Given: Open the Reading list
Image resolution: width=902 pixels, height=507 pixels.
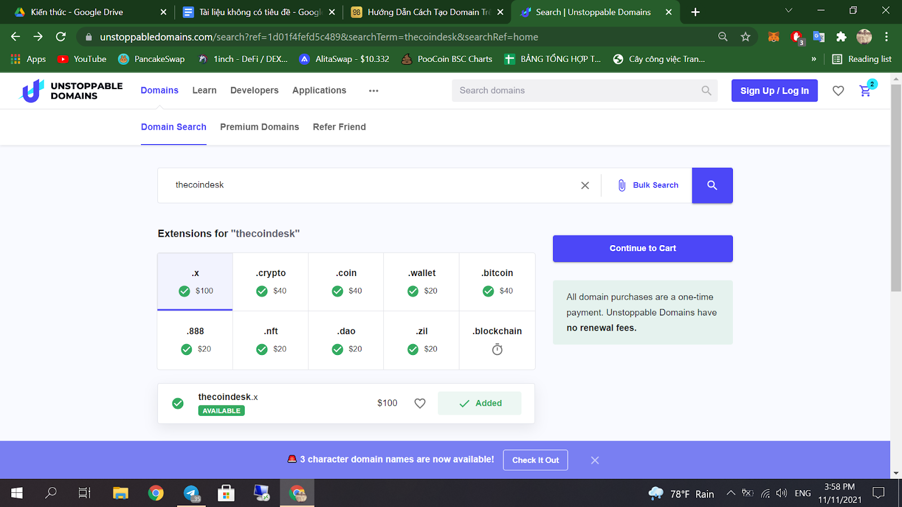Looking at the screenshot, I should (x=862, y=59).
